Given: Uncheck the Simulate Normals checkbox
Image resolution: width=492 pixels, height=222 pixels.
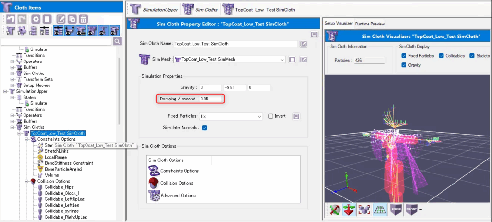Looking at the screenshot, I should pyautogui.click(x=204, y=127).
